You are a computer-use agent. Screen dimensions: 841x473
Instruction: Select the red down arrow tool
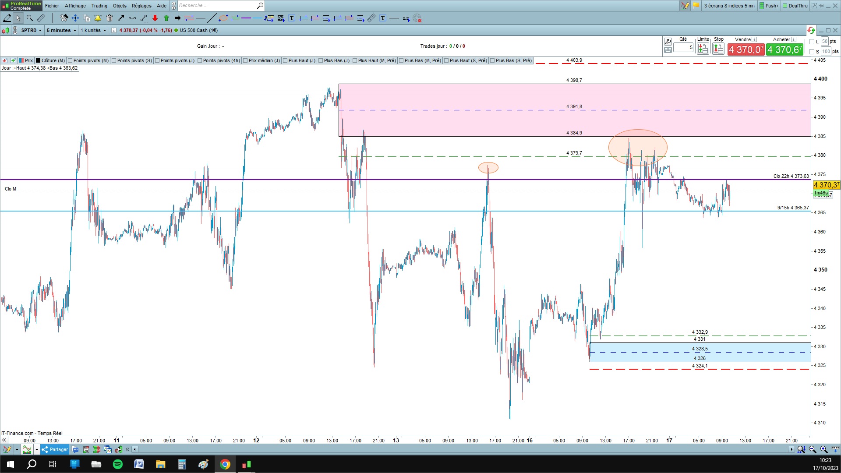coord(155,18)
